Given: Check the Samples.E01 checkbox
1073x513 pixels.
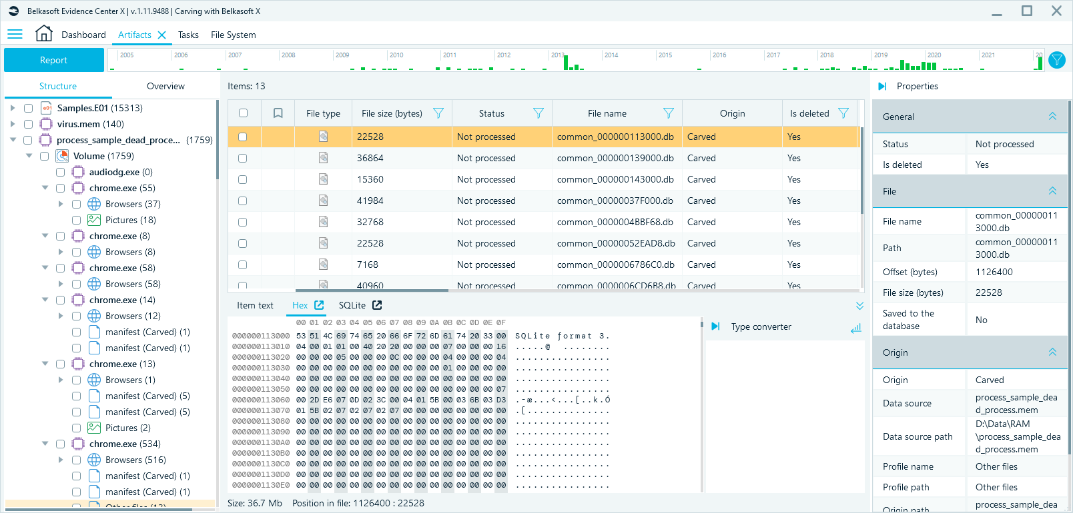Looking at the screenshot, I should 28,108.
